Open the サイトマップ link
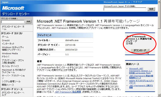The image size is (161, 97). coord(137,2)
